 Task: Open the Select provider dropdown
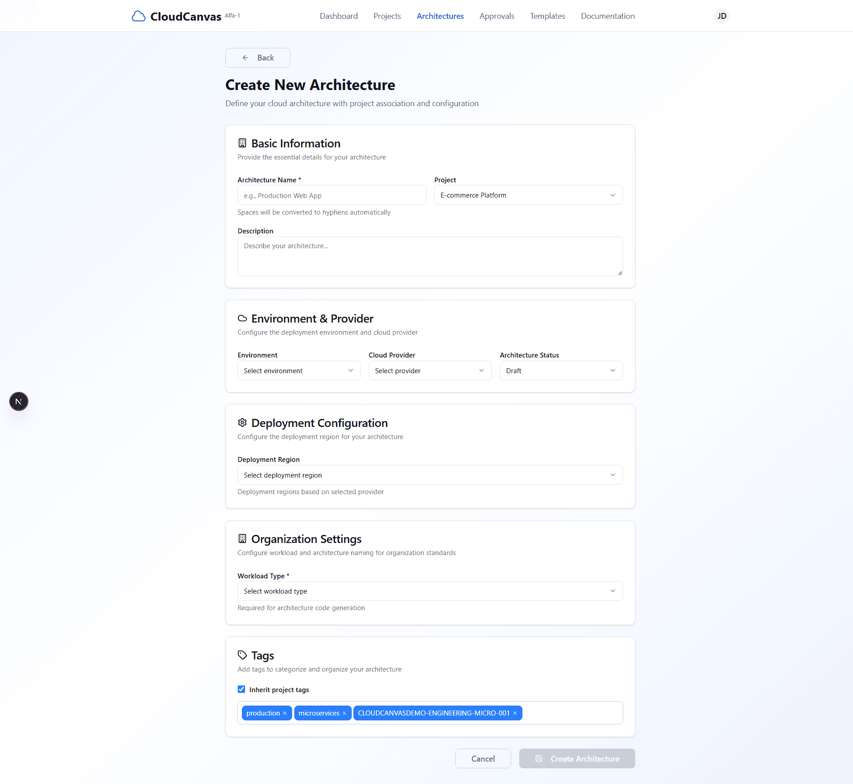[430, 371]
